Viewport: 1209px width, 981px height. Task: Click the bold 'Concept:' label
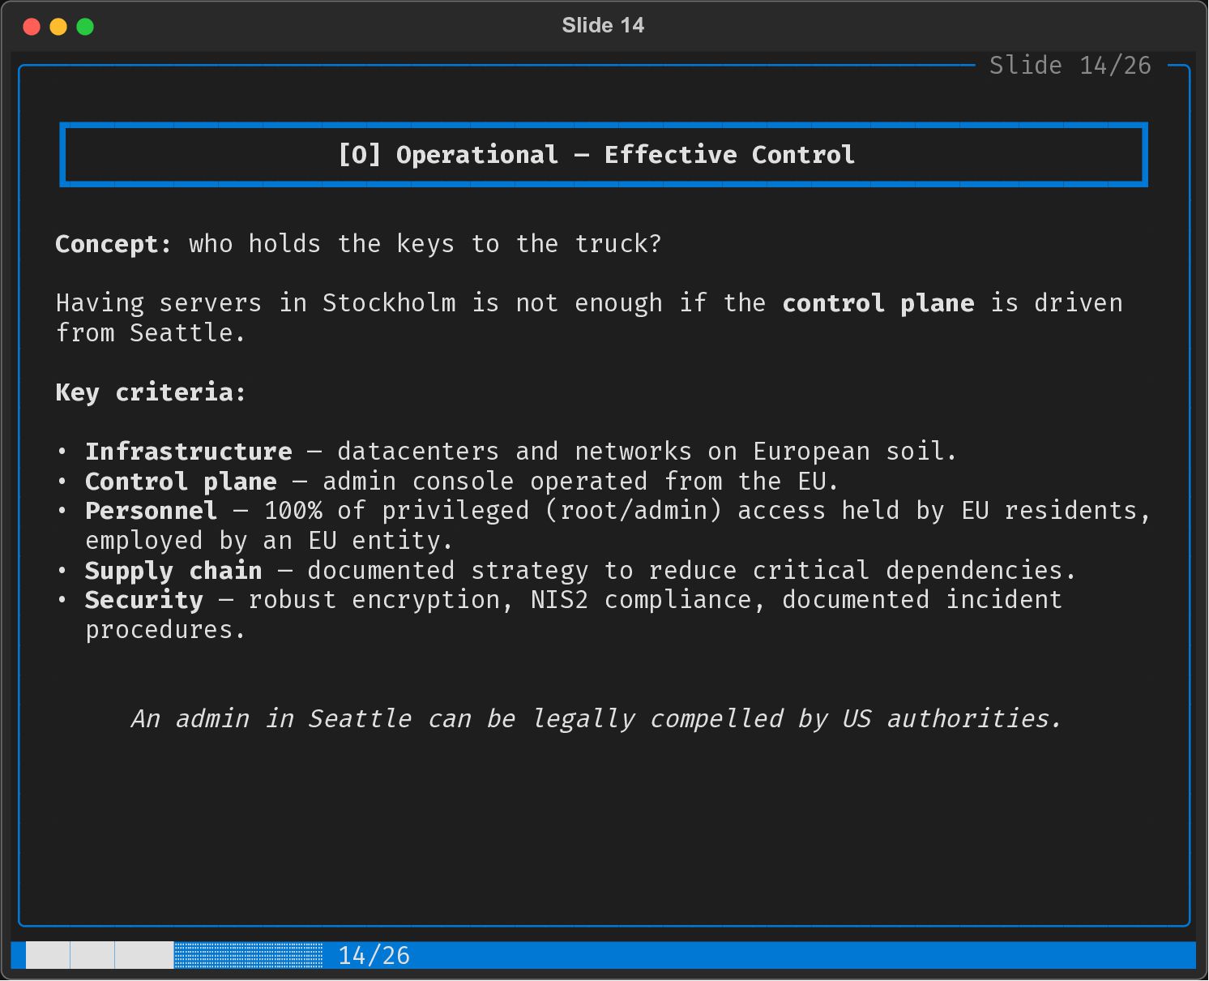113,244
